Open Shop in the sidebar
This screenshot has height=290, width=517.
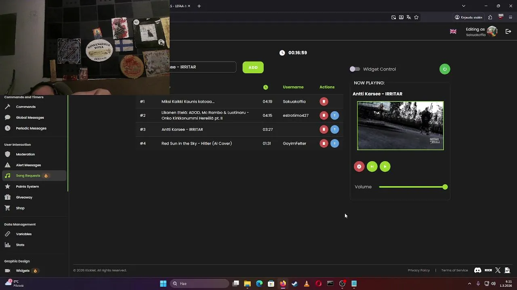pos(20,208)
